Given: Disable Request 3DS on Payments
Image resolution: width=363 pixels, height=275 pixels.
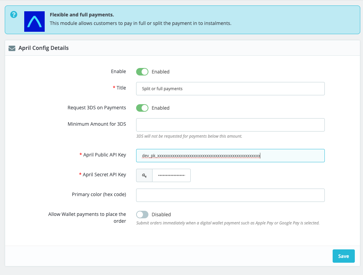Looking at the screenshot, I should point(142,108).
